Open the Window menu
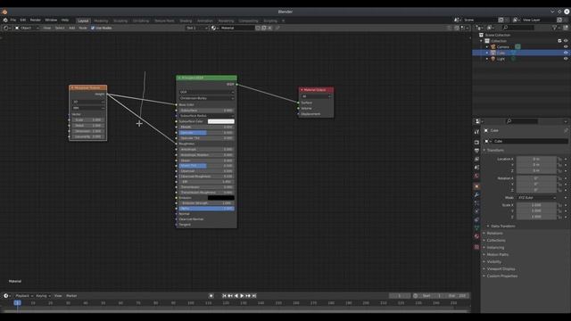This screenshot has width=571, height=321. click(x=51, y=20)
